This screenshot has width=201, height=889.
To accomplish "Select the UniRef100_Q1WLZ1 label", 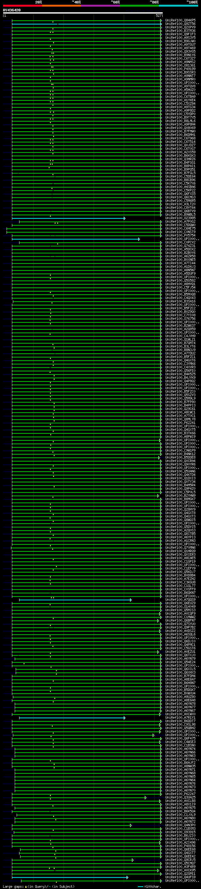I will pos(180,340).
